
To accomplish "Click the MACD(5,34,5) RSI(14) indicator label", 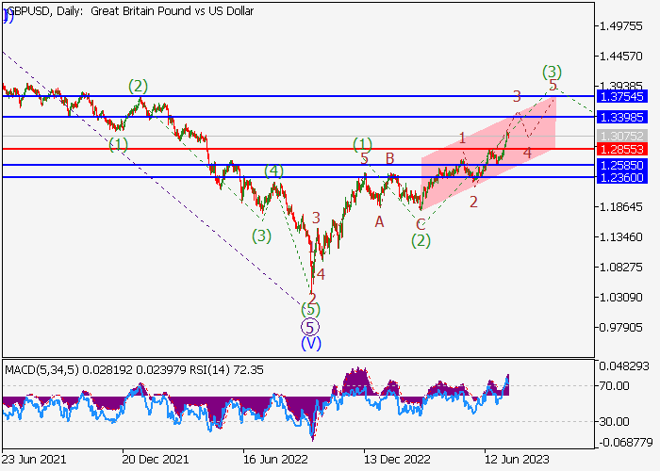I will [x=134, y=370].
